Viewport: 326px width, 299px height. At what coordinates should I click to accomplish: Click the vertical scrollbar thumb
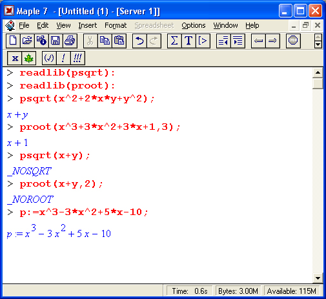pyautogui.click(x=318, y=83)
